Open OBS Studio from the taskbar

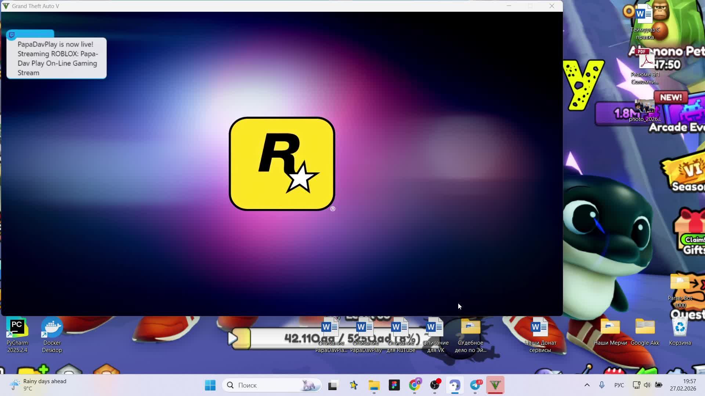[x=435, y=385]
